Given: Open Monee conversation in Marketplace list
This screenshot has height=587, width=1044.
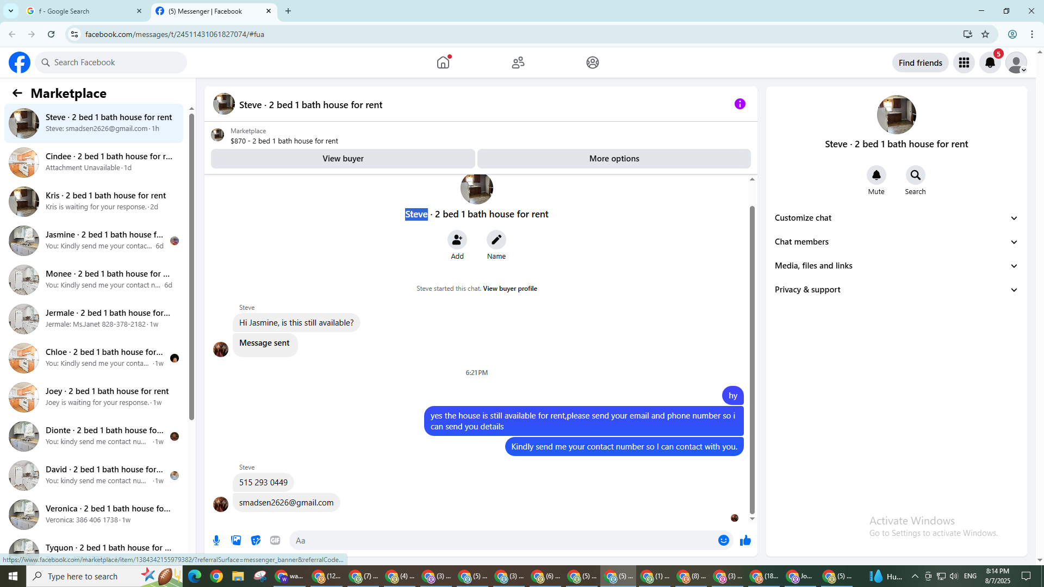Looking at the screenshot, I should coord(94,280).
